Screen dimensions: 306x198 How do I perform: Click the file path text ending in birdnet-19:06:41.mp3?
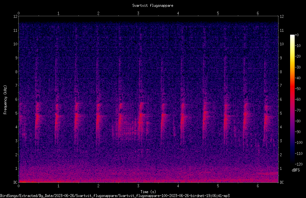pyautogui.click(x=115, y=196)
